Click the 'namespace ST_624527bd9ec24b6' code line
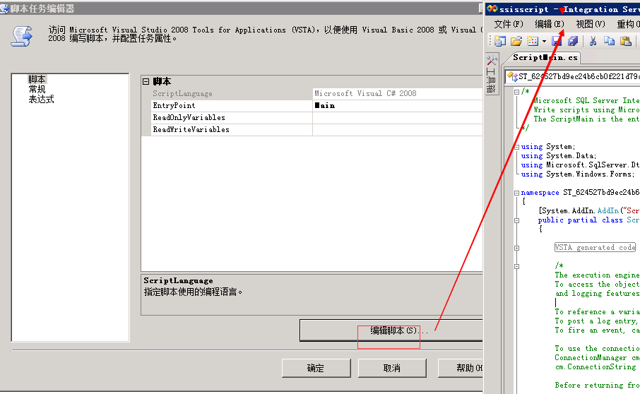The height and width of the screenshot is (394, 640). point(580,193)
